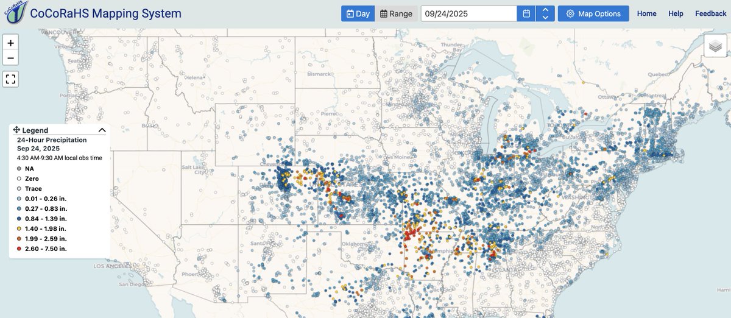Viewport: 731px width, 318px height.
Task: Click the San Diego map label
Action: point(132,284)
